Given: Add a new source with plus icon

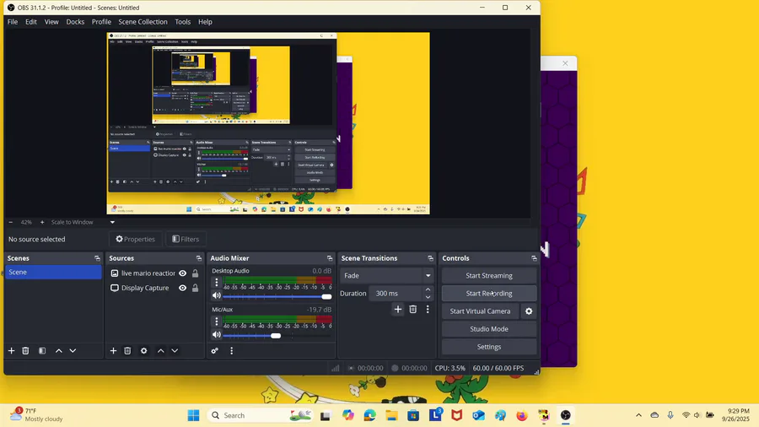Looking at the screenshot, I should tap(113, 350).
